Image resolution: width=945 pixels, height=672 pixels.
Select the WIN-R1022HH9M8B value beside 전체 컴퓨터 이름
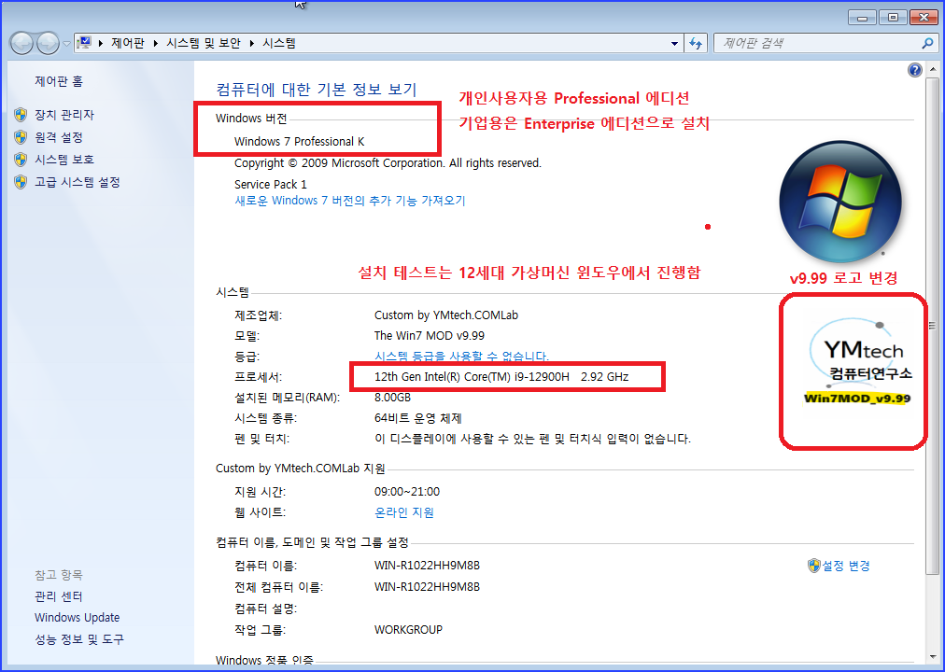click(427, 586)
